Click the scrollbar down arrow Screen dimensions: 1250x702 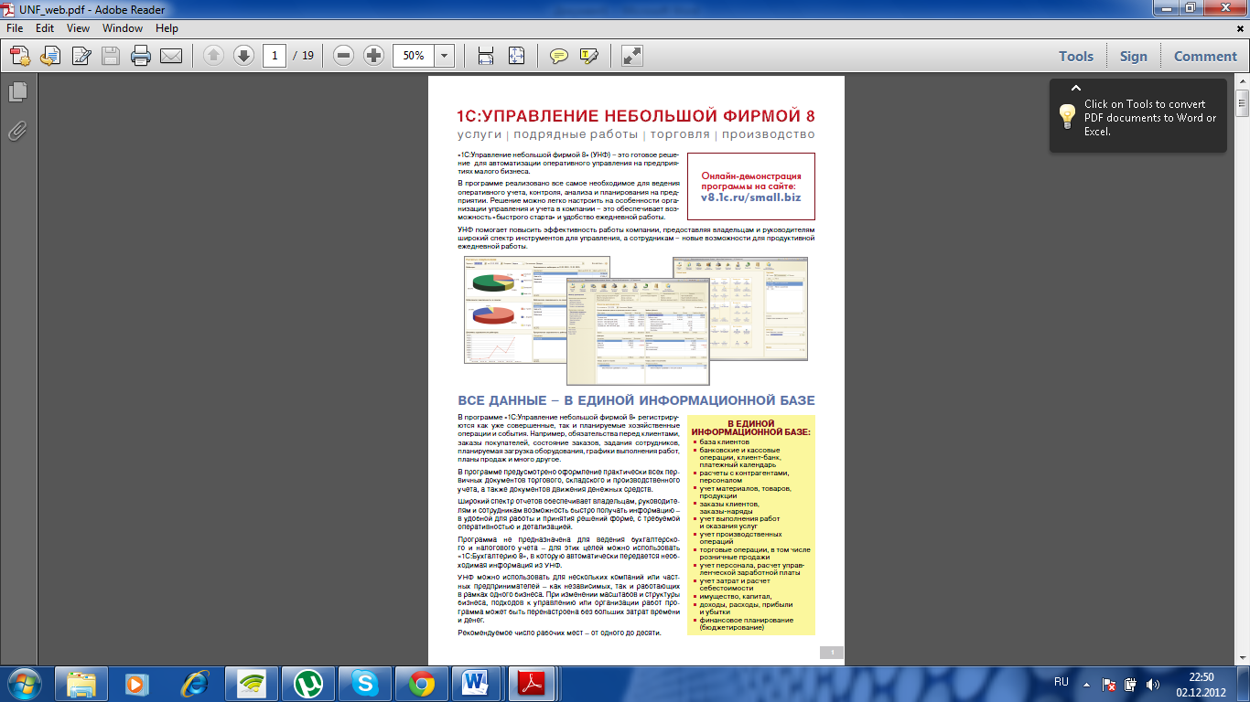tap(1243, 657)
